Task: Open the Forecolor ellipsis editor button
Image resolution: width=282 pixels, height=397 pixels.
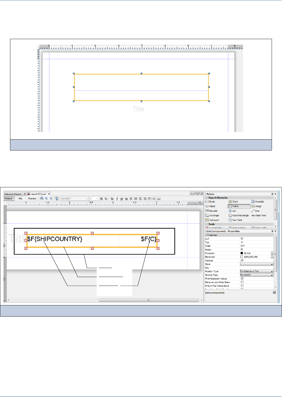Action: [272, 253]
